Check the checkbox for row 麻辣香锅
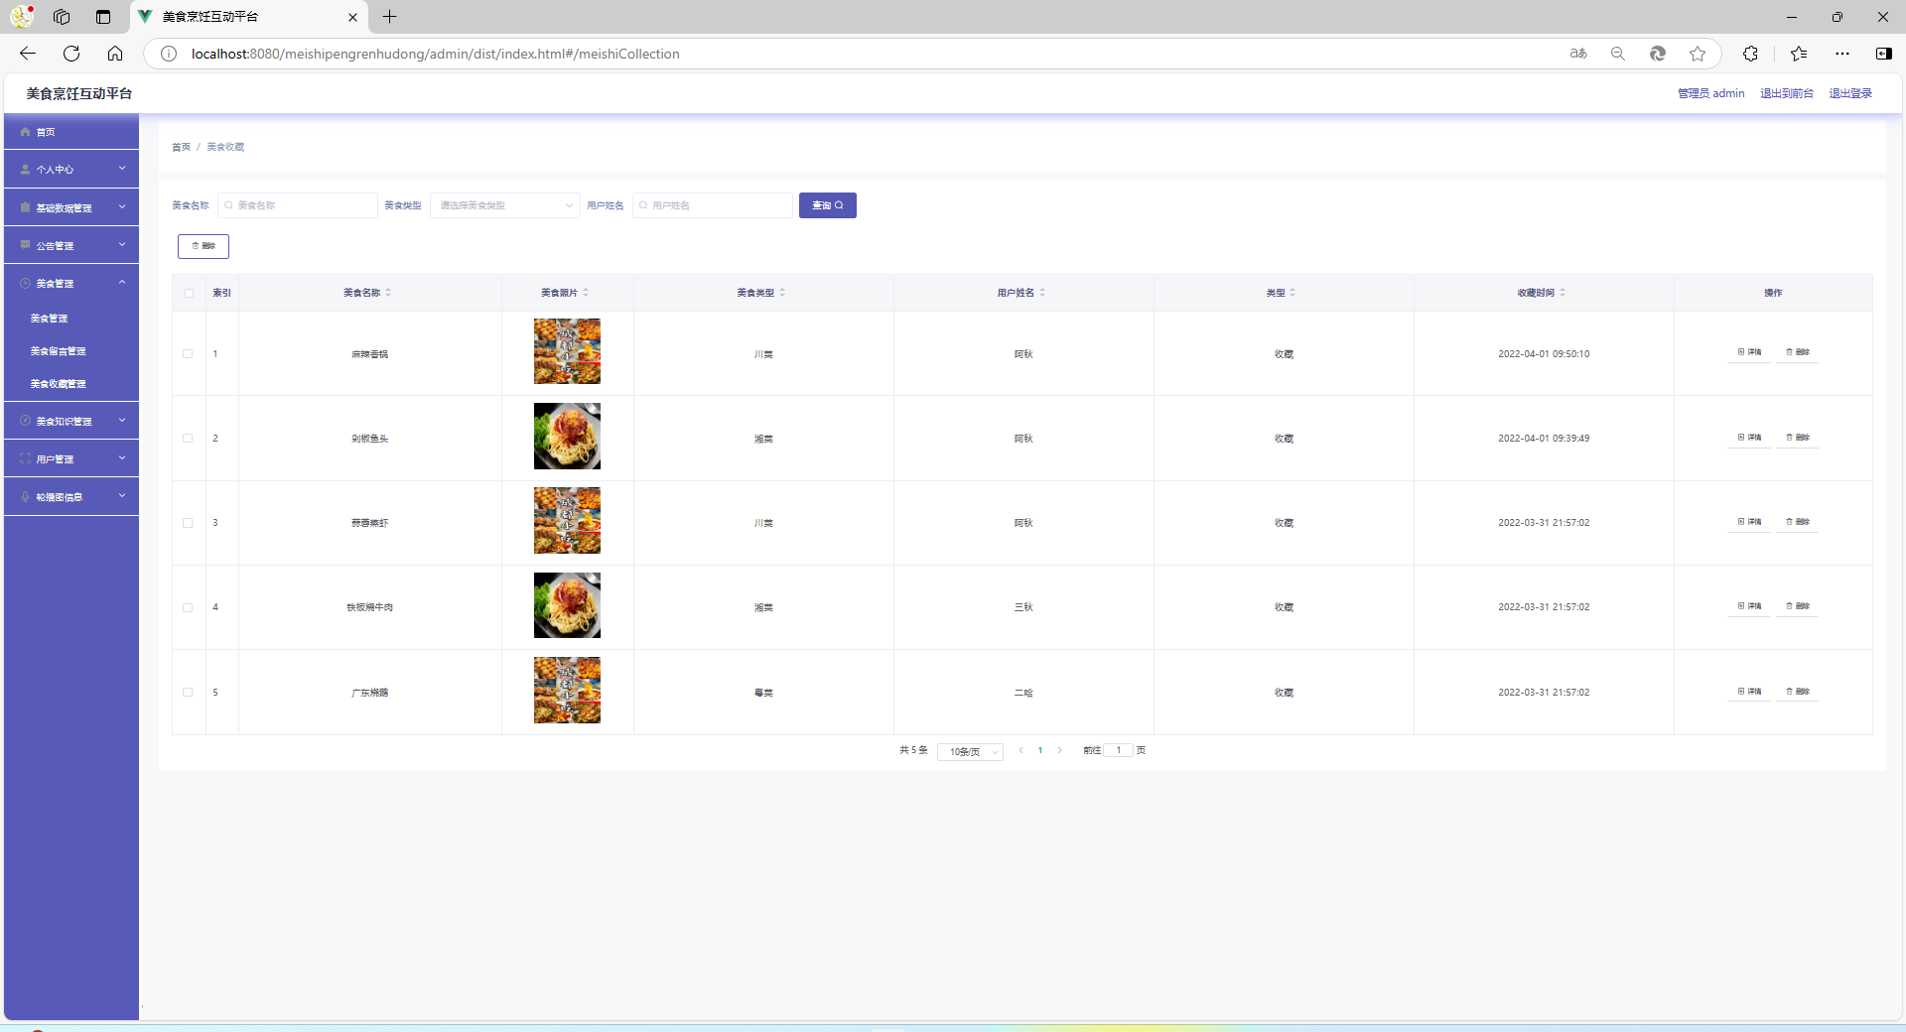1906x1032 pixels. pos(188,354)
